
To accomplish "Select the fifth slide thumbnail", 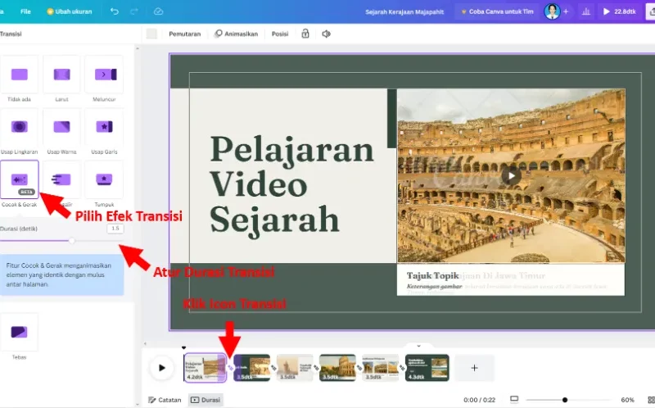I will pos(380,368).
